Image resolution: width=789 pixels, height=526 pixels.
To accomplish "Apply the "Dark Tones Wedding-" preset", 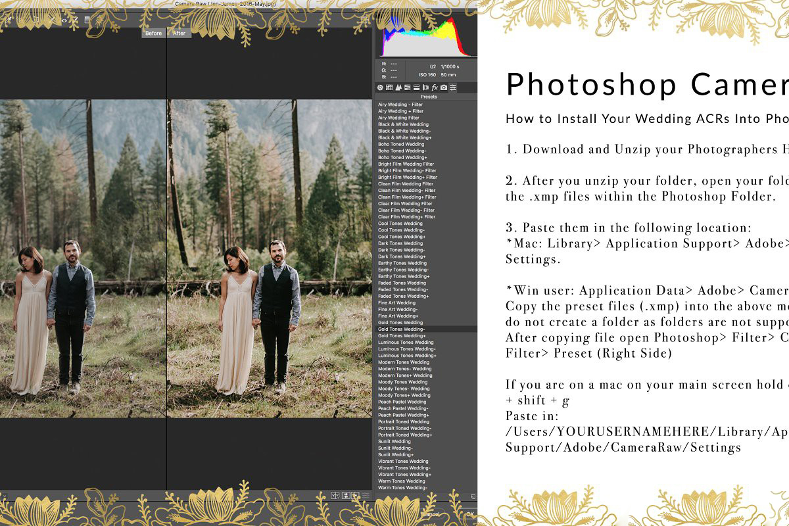I will (x=401, y=250).
